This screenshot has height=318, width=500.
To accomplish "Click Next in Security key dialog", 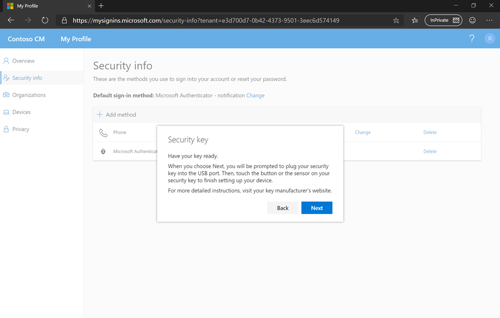I will tap(316, 208).
